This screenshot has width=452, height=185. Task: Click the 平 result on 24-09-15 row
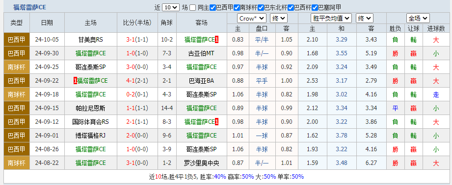click(x=395, y=108)
